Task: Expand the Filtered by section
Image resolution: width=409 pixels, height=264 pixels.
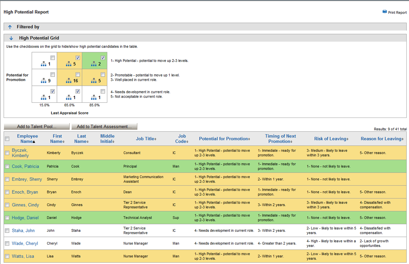Action: click(10, 27)
